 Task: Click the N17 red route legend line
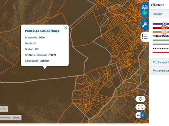click(161, 28)
